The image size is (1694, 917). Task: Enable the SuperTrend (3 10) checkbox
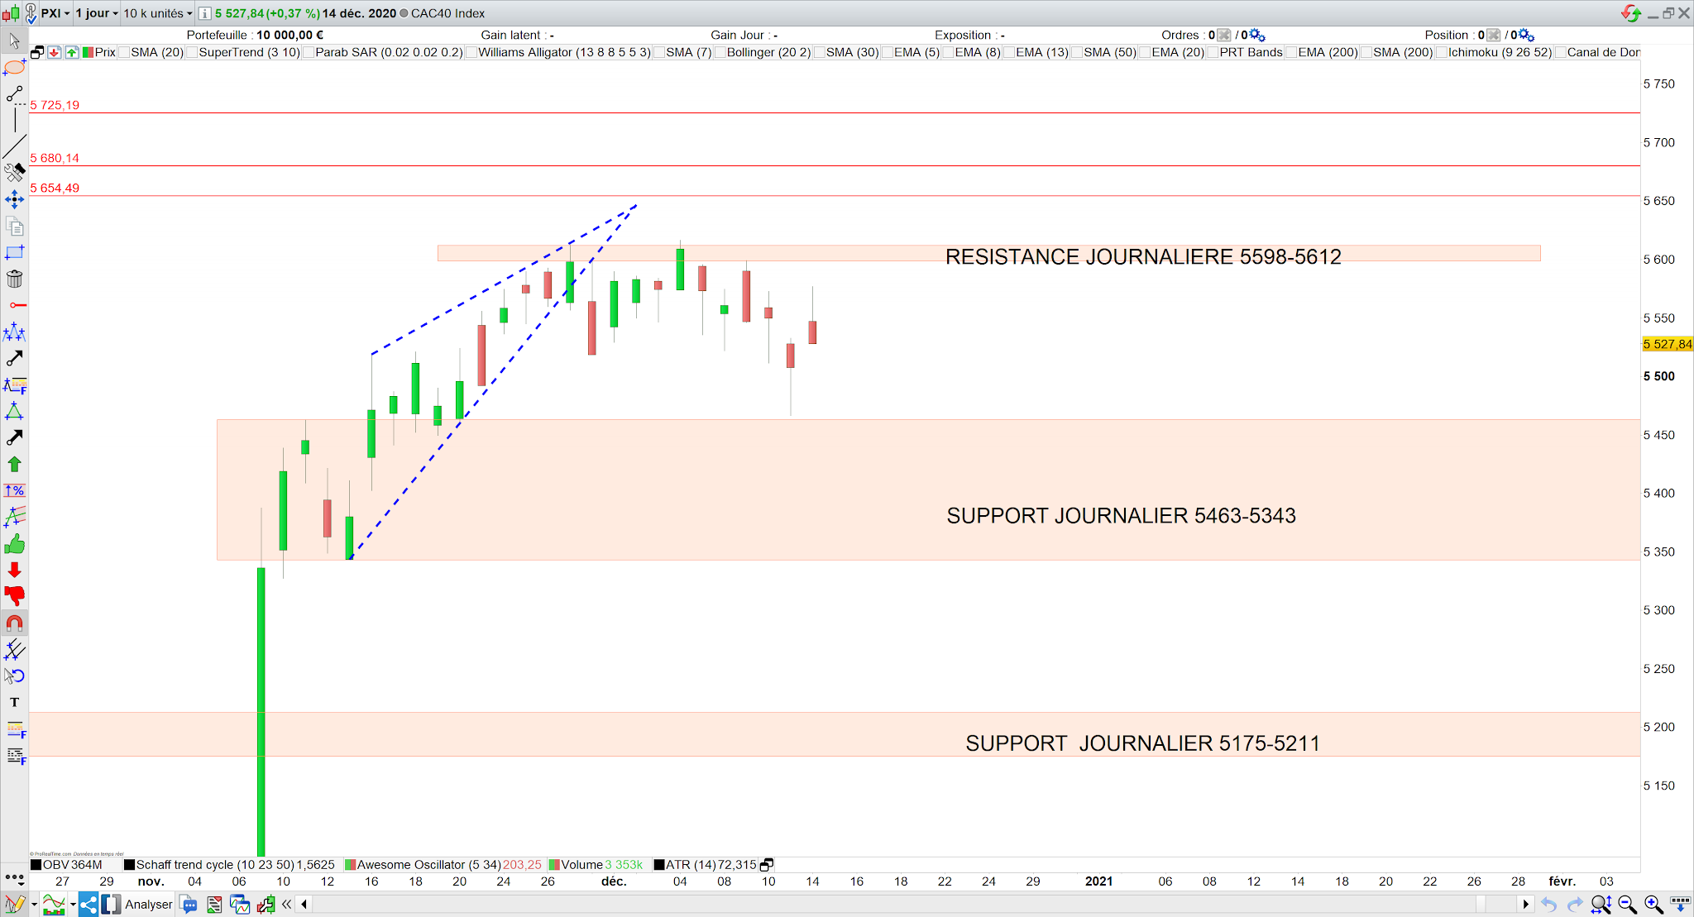192,52
